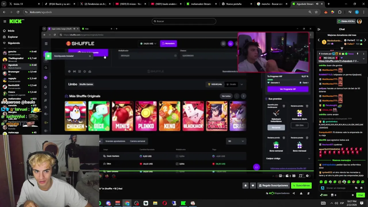This screenshot has height=207, width=368.
Task: Open BenitoSDR channel in sidebar
Action: (20, 87)
